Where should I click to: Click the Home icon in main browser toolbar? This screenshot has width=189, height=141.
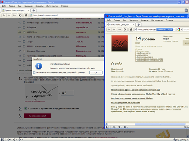(26, 15)
